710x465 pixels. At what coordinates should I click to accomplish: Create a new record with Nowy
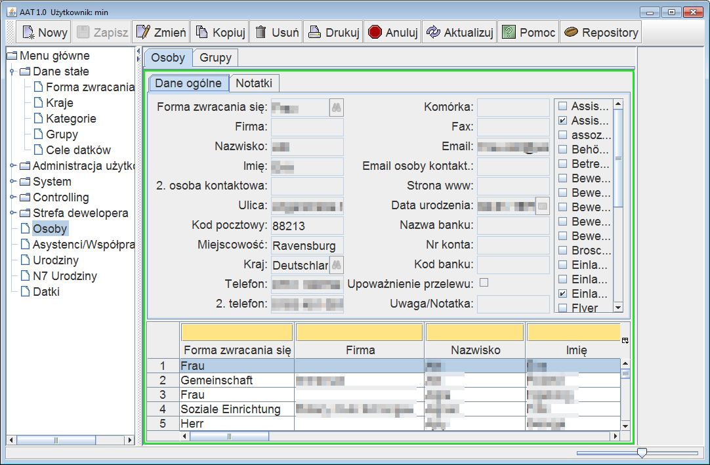click(x=43, y=32)
